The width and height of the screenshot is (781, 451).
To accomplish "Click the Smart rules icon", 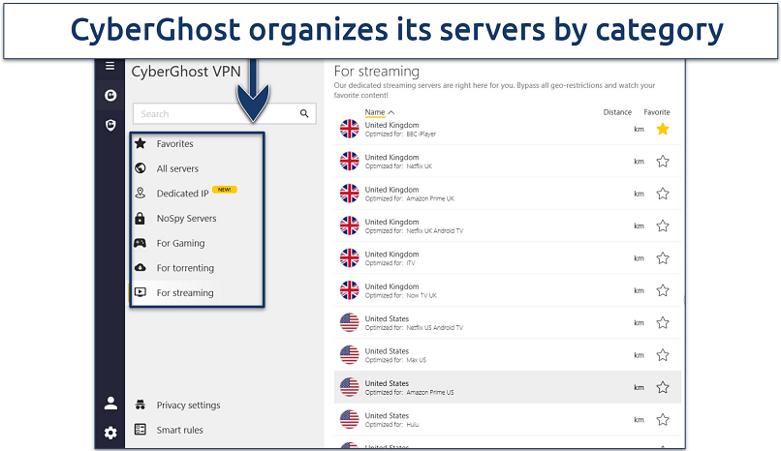I will click(x=141, y=430).
